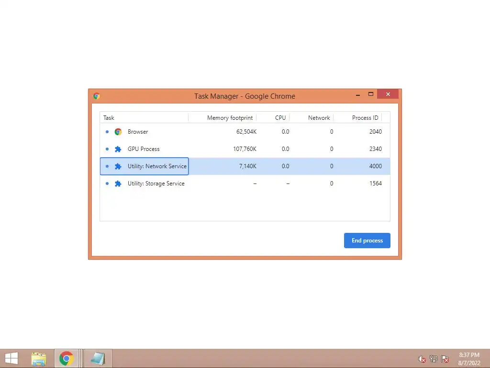
Task: Sort by the Task column header
Action: pyautogui.click(x=144, y=118)
